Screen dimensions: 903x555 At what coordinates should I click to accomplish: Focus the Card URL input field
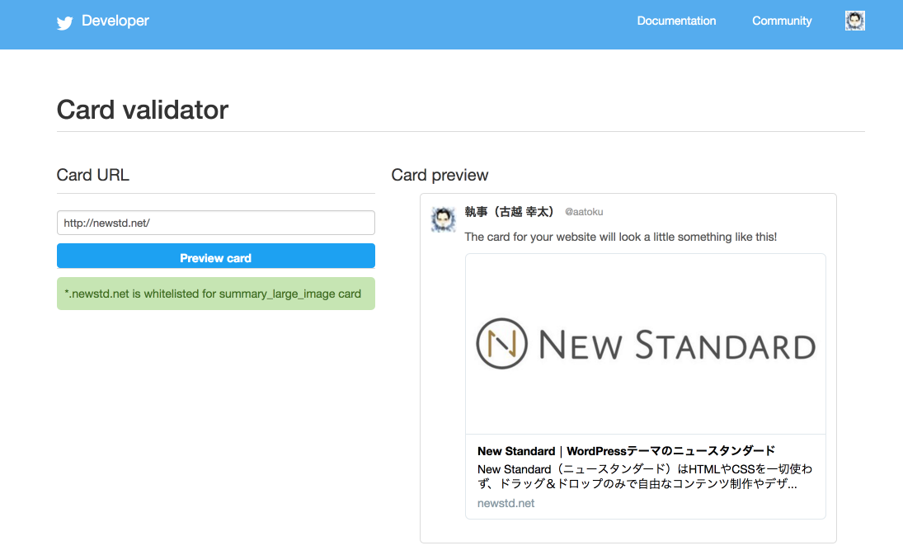216,223
